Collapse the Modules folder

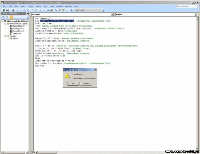5,36
